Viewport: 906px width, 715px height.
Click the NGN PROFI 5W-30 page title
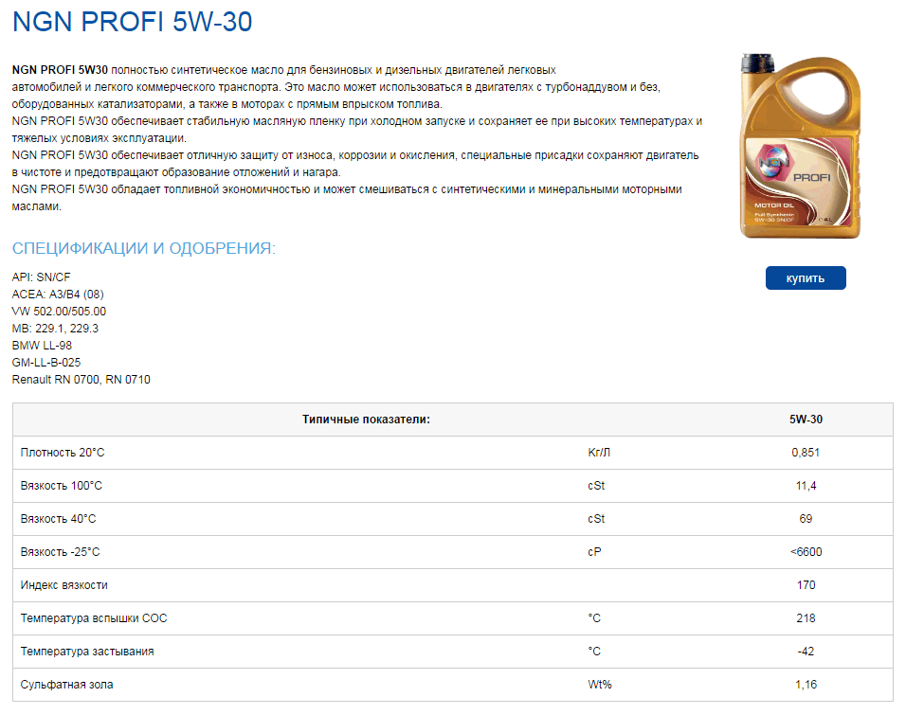(133, 22)
